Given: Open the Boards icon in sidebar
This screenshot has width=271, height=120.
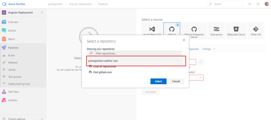Looking at the screenshot, I should pyautogui.click(x=4, y=30).
